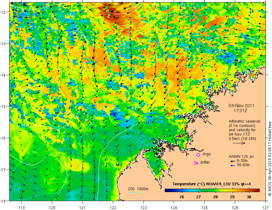272x210 pixels.
Task: Click the cyan bathymetry legend line
Action: pyautogui.click(x=134, y=192)
